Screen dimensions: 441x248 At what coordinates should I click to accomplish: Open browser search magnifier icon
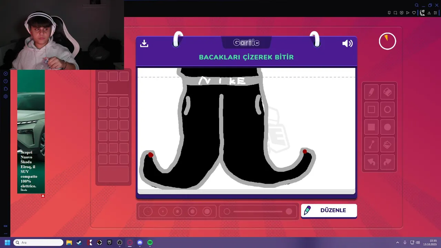point(417,5)
